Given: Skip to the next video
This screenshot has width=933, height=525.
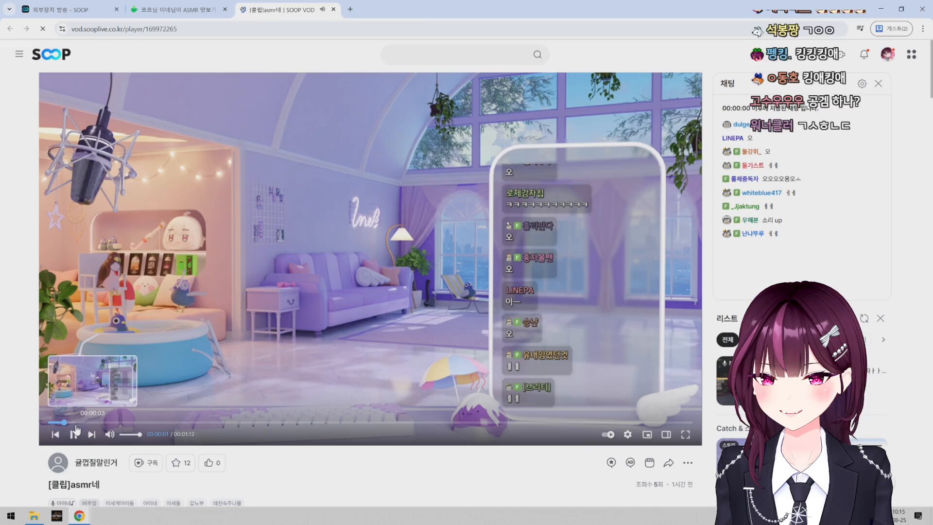Looking at the screenshot, I should click(x=91, y=435).
